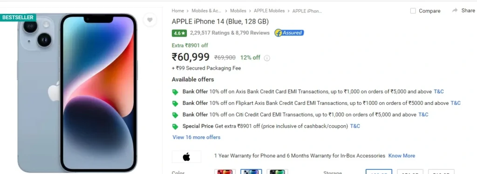Click the 4.6 star rating badge
The image size is (477, 174).
[x=179, y=33]
